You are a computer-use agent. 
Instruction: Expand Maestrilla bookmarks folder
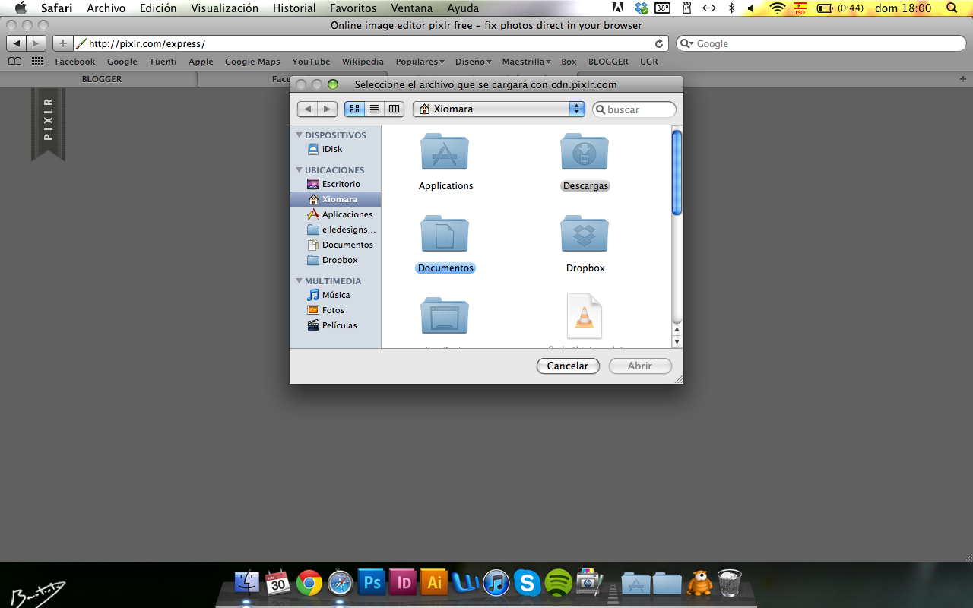pos(526,62)
